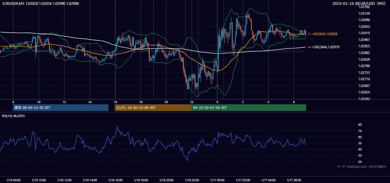390x183 pixels.
Task: Click price level 1.03096 on the axis
Action: [x=364, y=20]
